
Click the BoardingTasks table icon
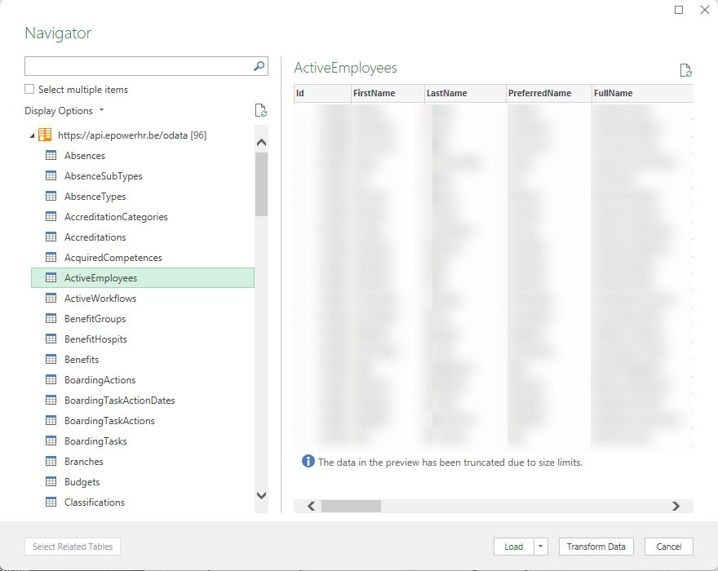(x=51, y=440)
